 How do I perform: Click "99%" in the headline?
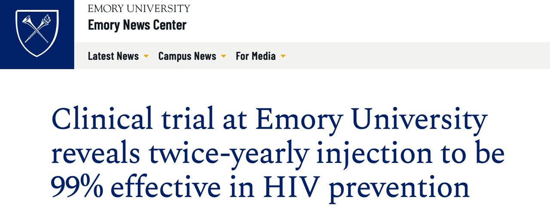(x=76, y=187)
